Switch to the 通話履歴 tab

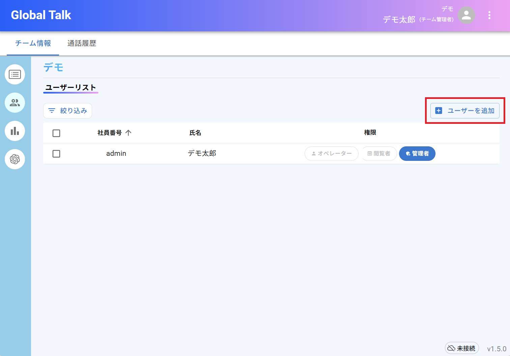82,43
